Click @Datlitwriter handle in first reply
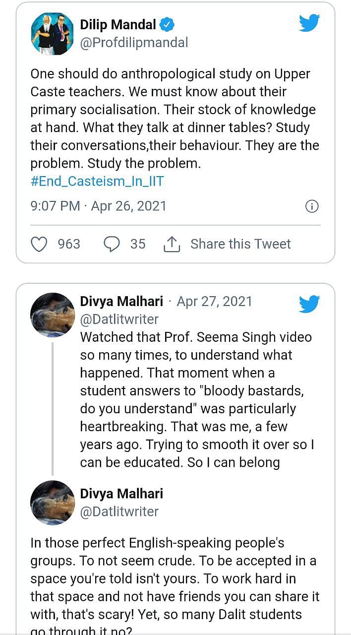The width and height of the screenshot is (351, 635). click(119, 319)
